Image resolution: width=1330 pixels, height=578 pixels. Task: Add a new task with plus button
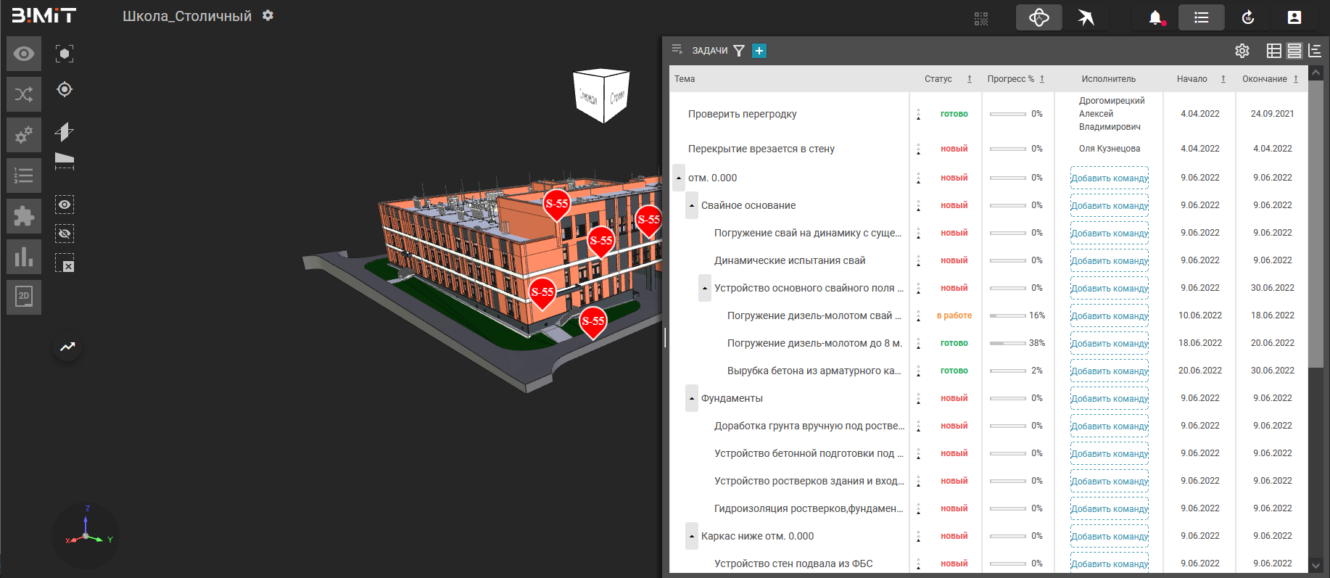(759, 51)
